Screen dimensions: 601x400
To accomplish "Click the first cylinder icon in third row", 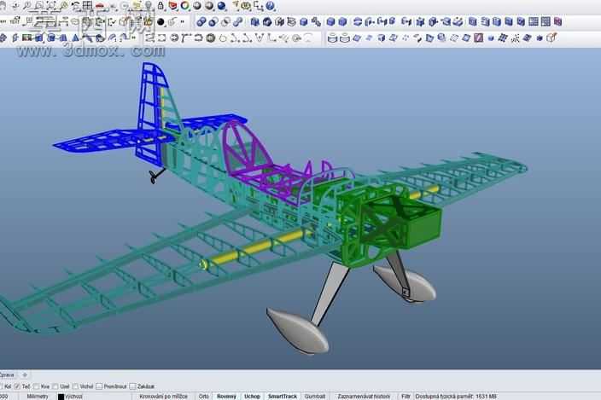I will coord(333,38).
